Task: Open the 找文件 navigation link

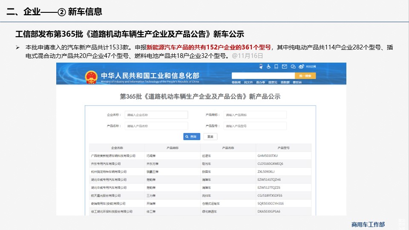Action: pyautogui.click(x=248, y=82)
